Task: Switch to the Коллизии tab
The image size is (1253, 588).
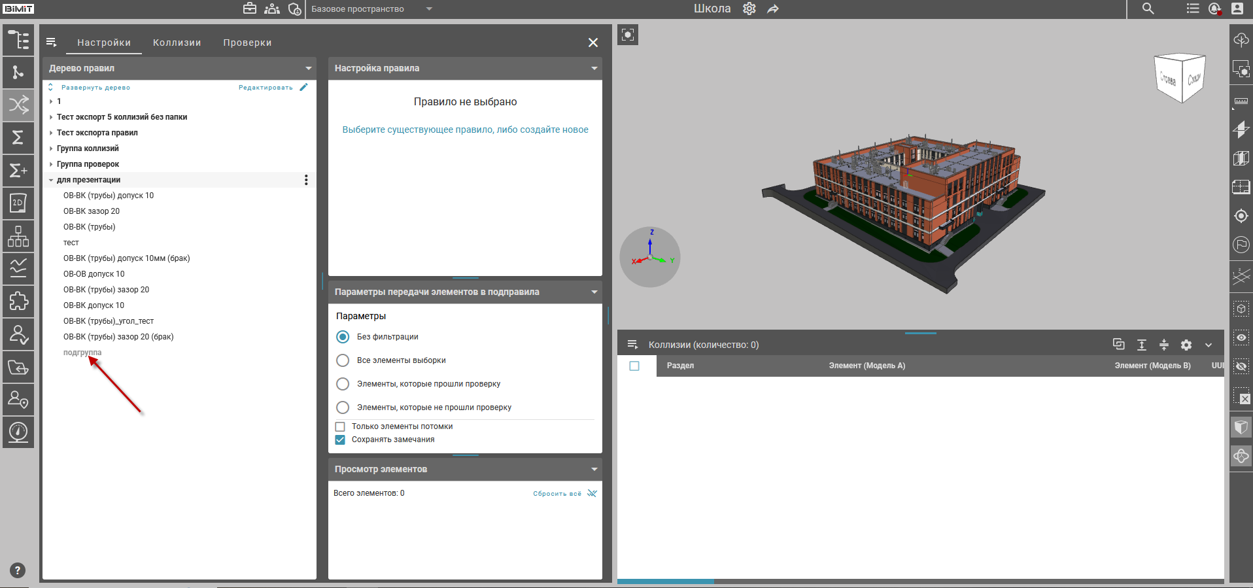Action: 177,43
